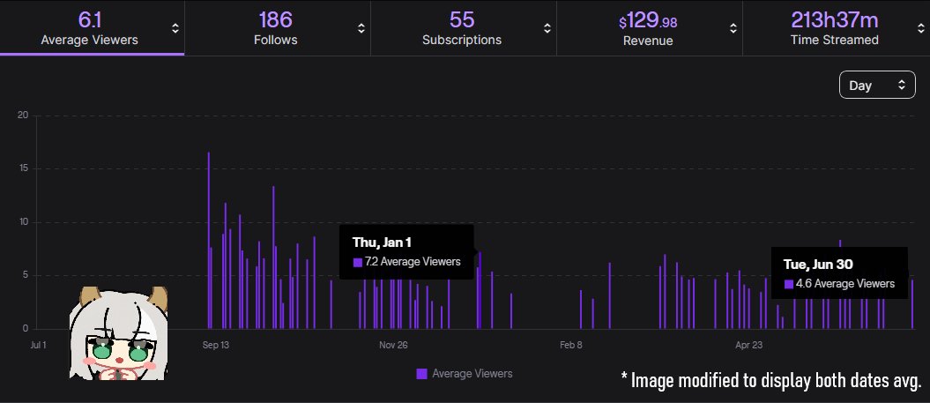Screen dimensions: 930x403
Task: Click the 55 subscriptions count
Action: pos(462,19)
